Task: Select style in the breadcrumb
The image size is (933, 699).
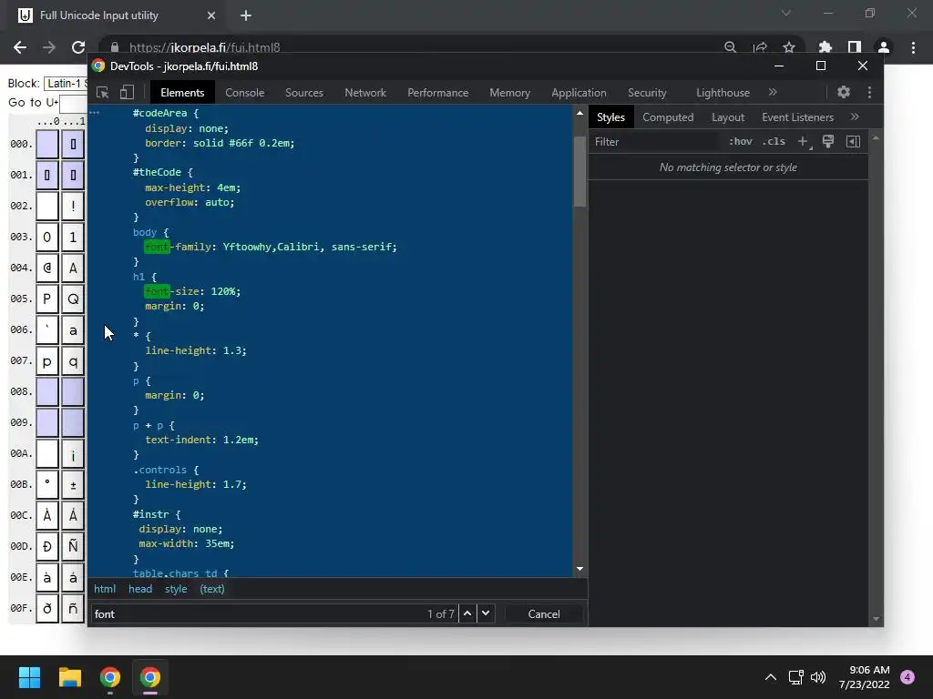Action: tap(176, 589)
